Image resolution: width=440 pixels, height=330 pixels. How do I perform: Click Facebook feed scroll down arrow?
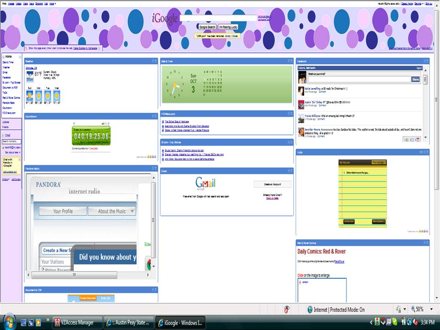425,137
